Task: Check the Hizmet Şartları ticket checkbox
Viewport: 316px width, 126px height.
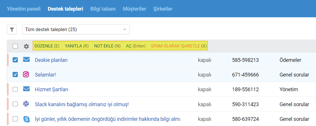Action: [15, 89]
